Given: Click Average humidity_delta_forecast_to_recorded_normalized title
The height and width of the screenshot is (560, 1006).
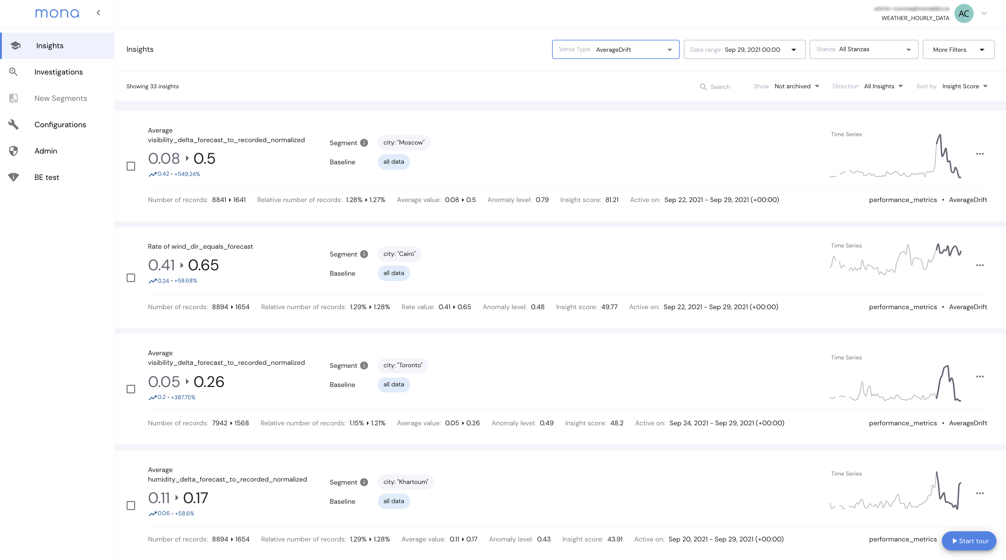Looking at the screenshot, I should click(x=227, y=474).
